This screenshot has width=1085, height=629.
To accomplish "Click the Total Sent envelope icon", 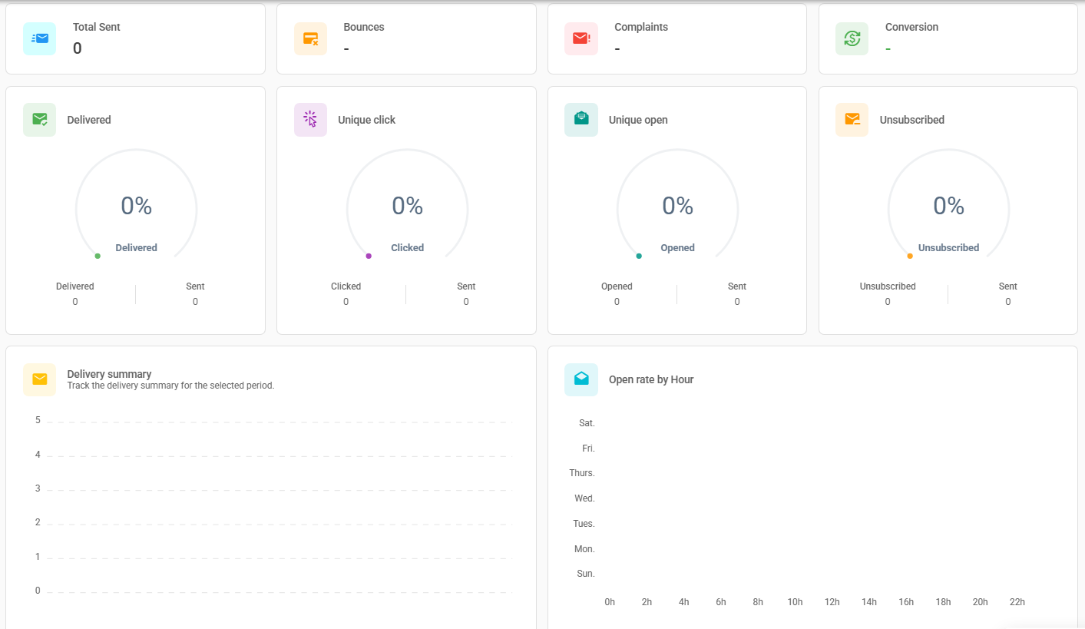I will point(40,38).
